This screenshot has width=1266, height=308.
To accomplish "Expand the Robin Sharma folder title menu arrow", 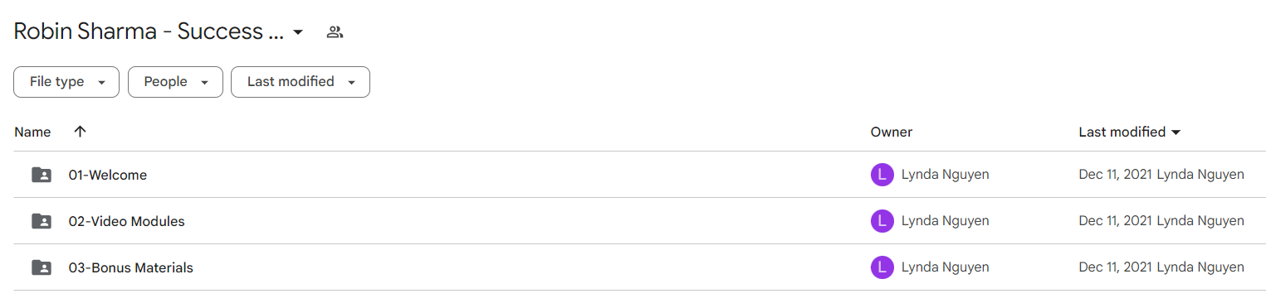I will [x=298, y=32].
